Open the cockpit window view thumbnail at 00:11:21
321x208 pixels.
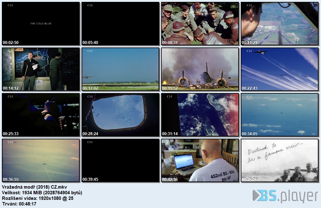point(280,24)
